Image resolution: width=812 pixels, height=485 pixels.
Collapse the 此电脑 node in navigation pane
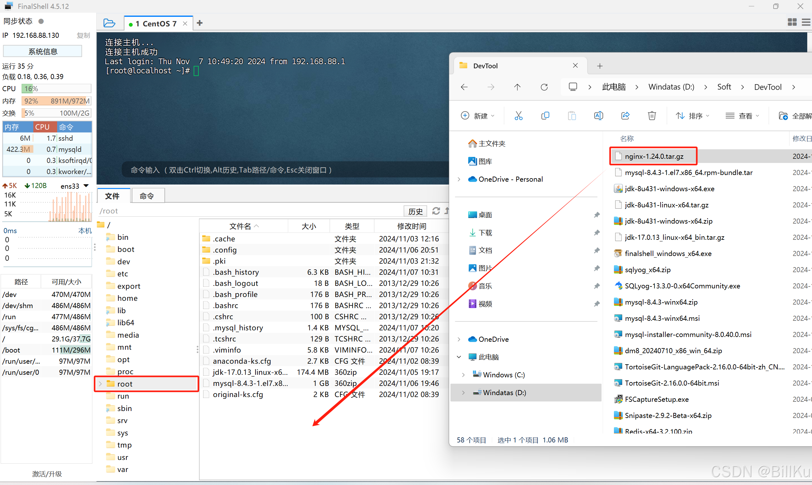459,357
